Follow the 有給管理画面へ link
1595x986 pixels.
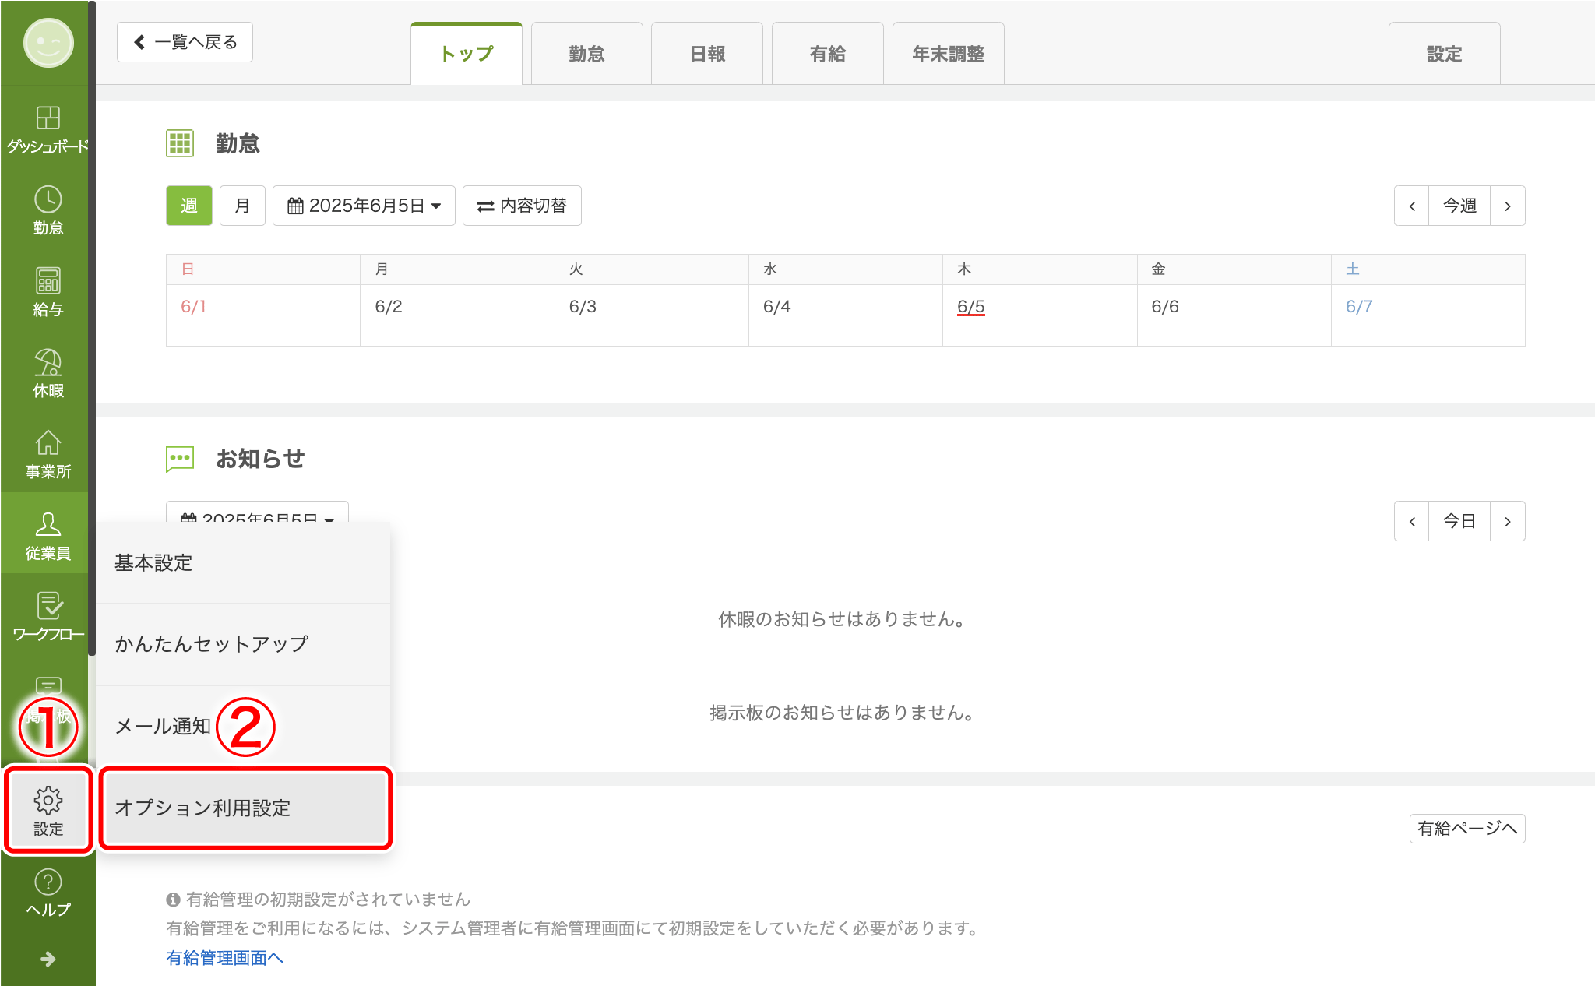pos(224,957)
